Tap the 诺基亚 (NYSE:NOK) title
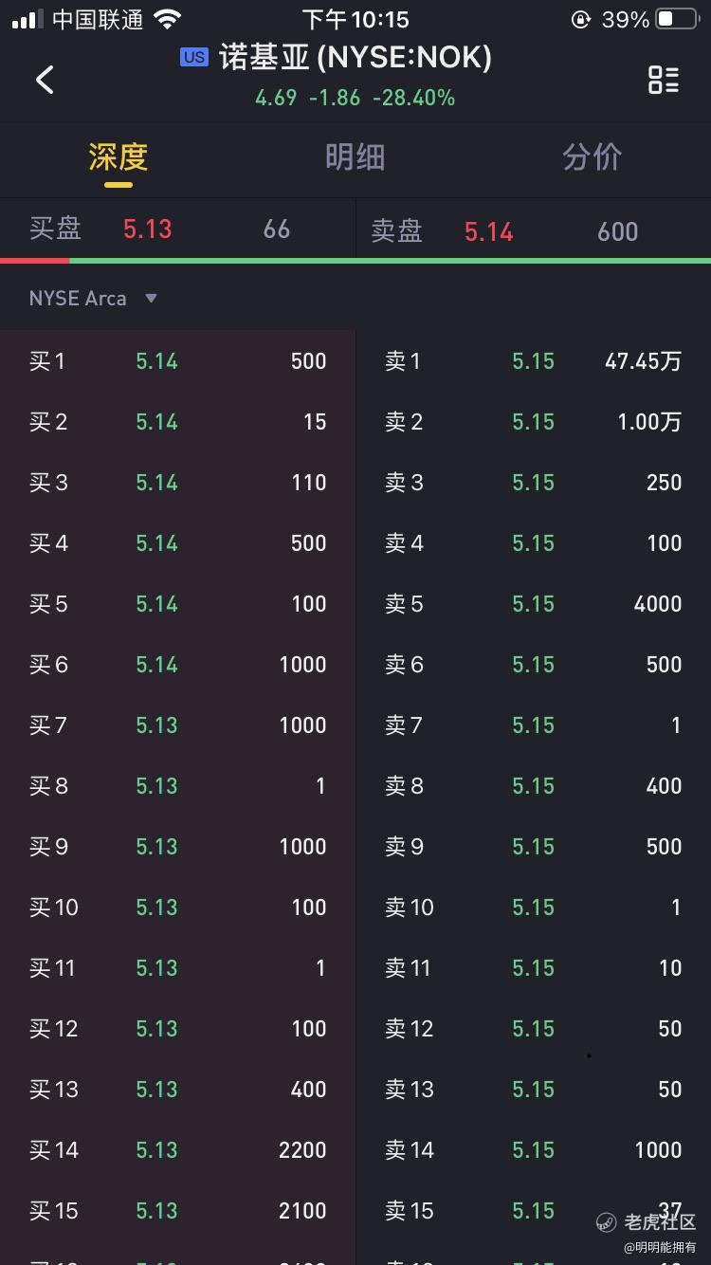Viewport: 711px width, 1265px height. point(355,58)
